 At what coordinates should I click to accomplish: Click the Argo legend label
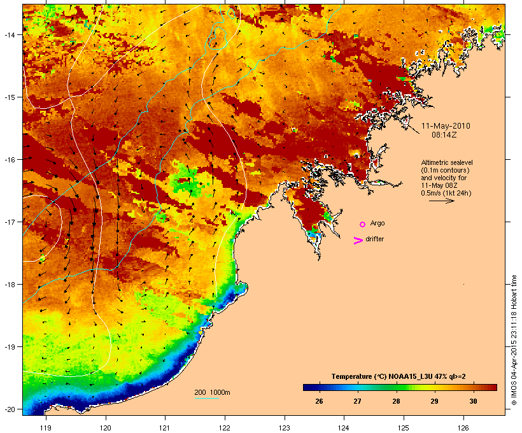tap(377, 223)
